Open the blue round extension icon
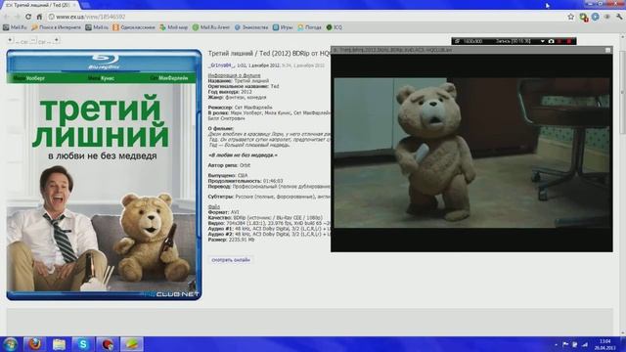Image resolution: width=626 pixels, height=352 pixels. [596, 17]
